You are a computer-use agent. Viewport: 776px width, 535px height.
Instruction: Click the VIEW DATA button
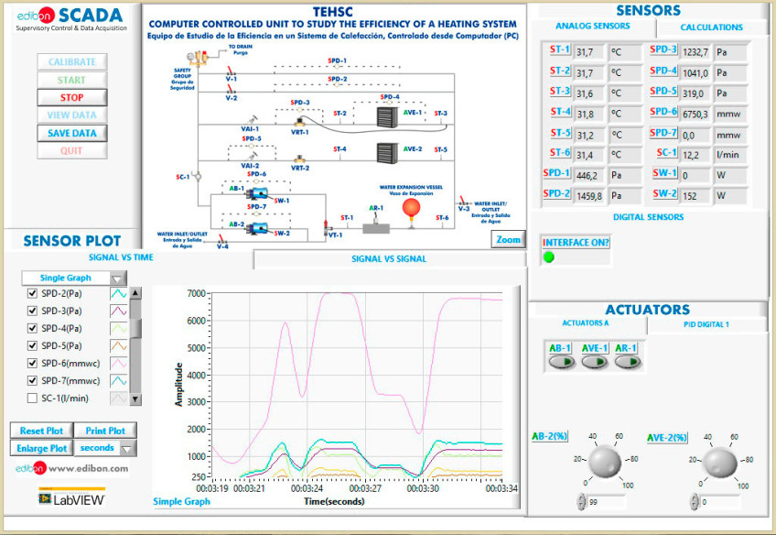[72, 115]
